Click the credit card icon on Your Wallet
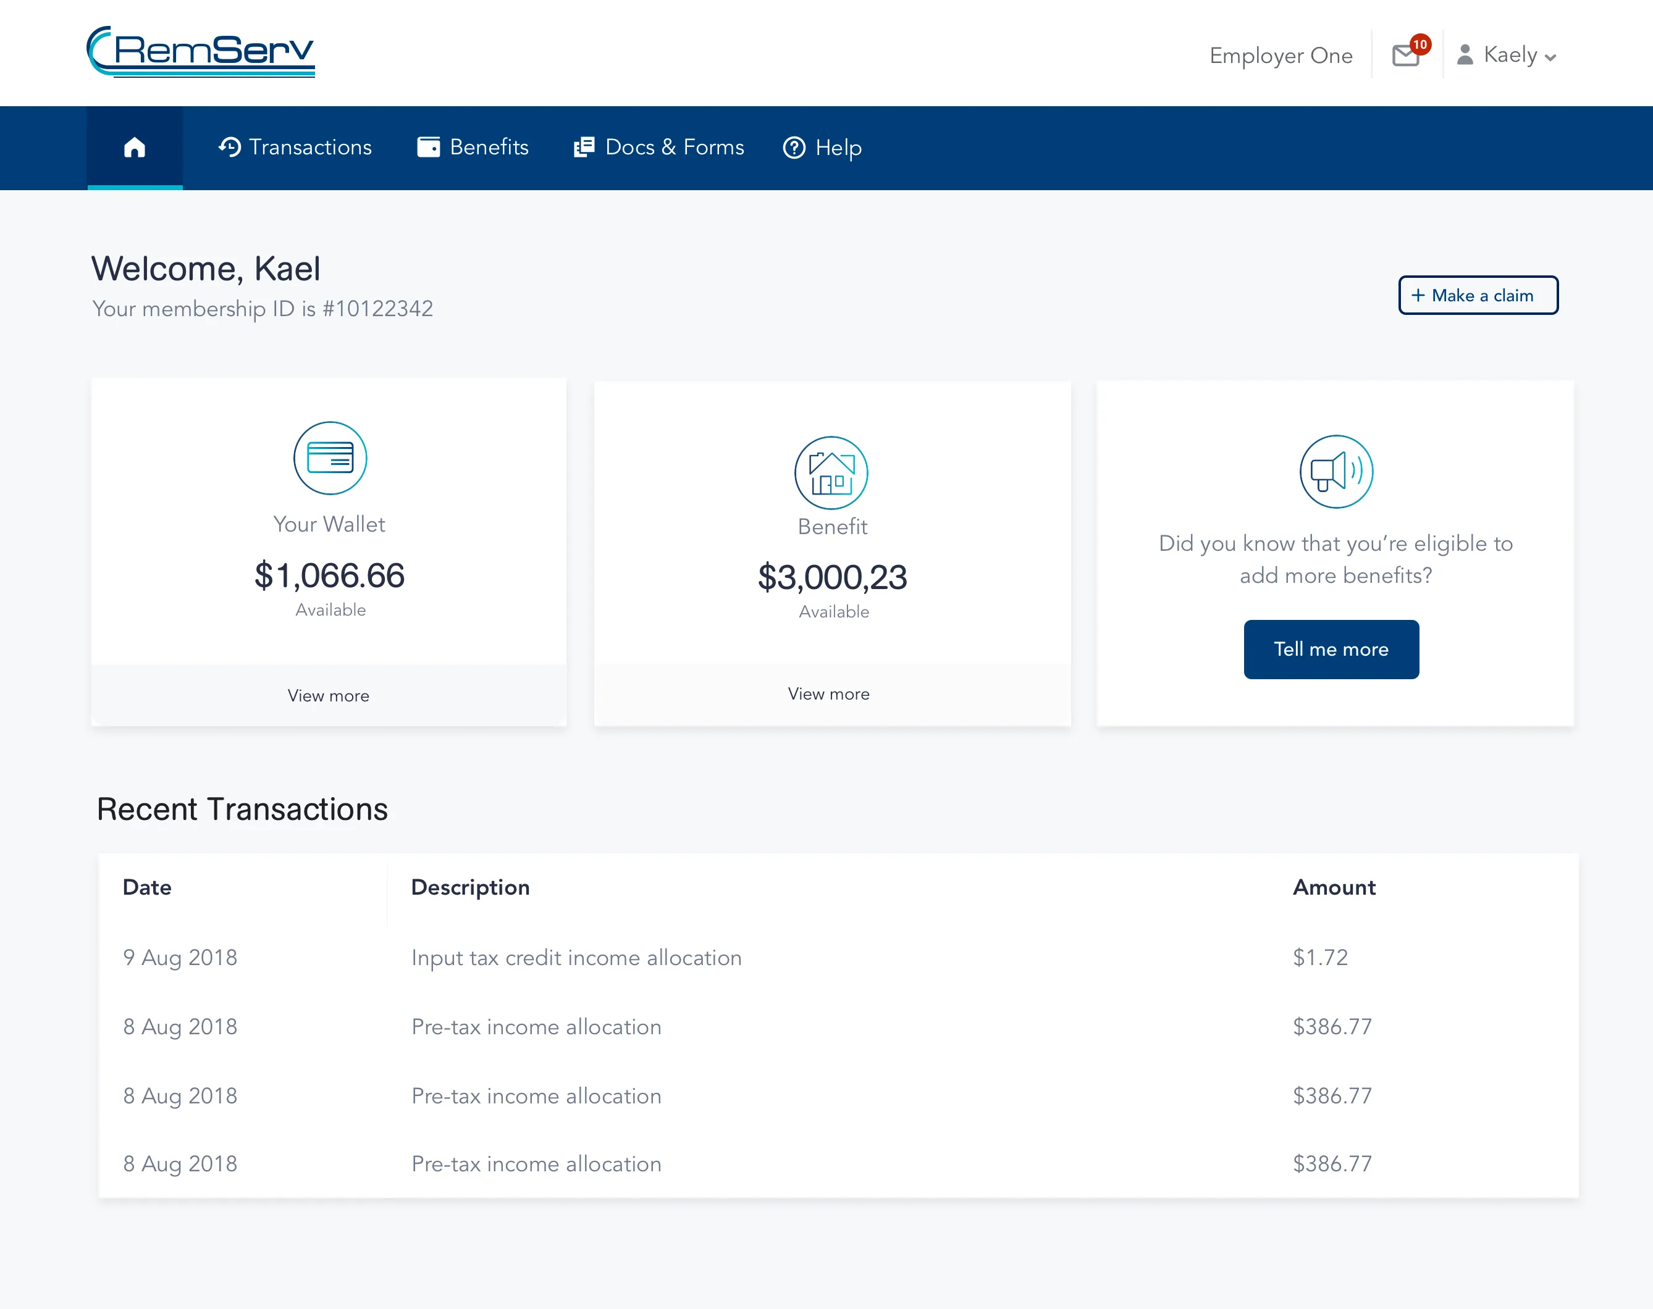Image resolution: width=1653 pixels, height=1309 pixels. 330,458
